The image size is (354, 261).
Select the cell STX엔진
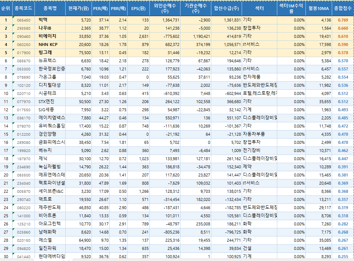50,102
